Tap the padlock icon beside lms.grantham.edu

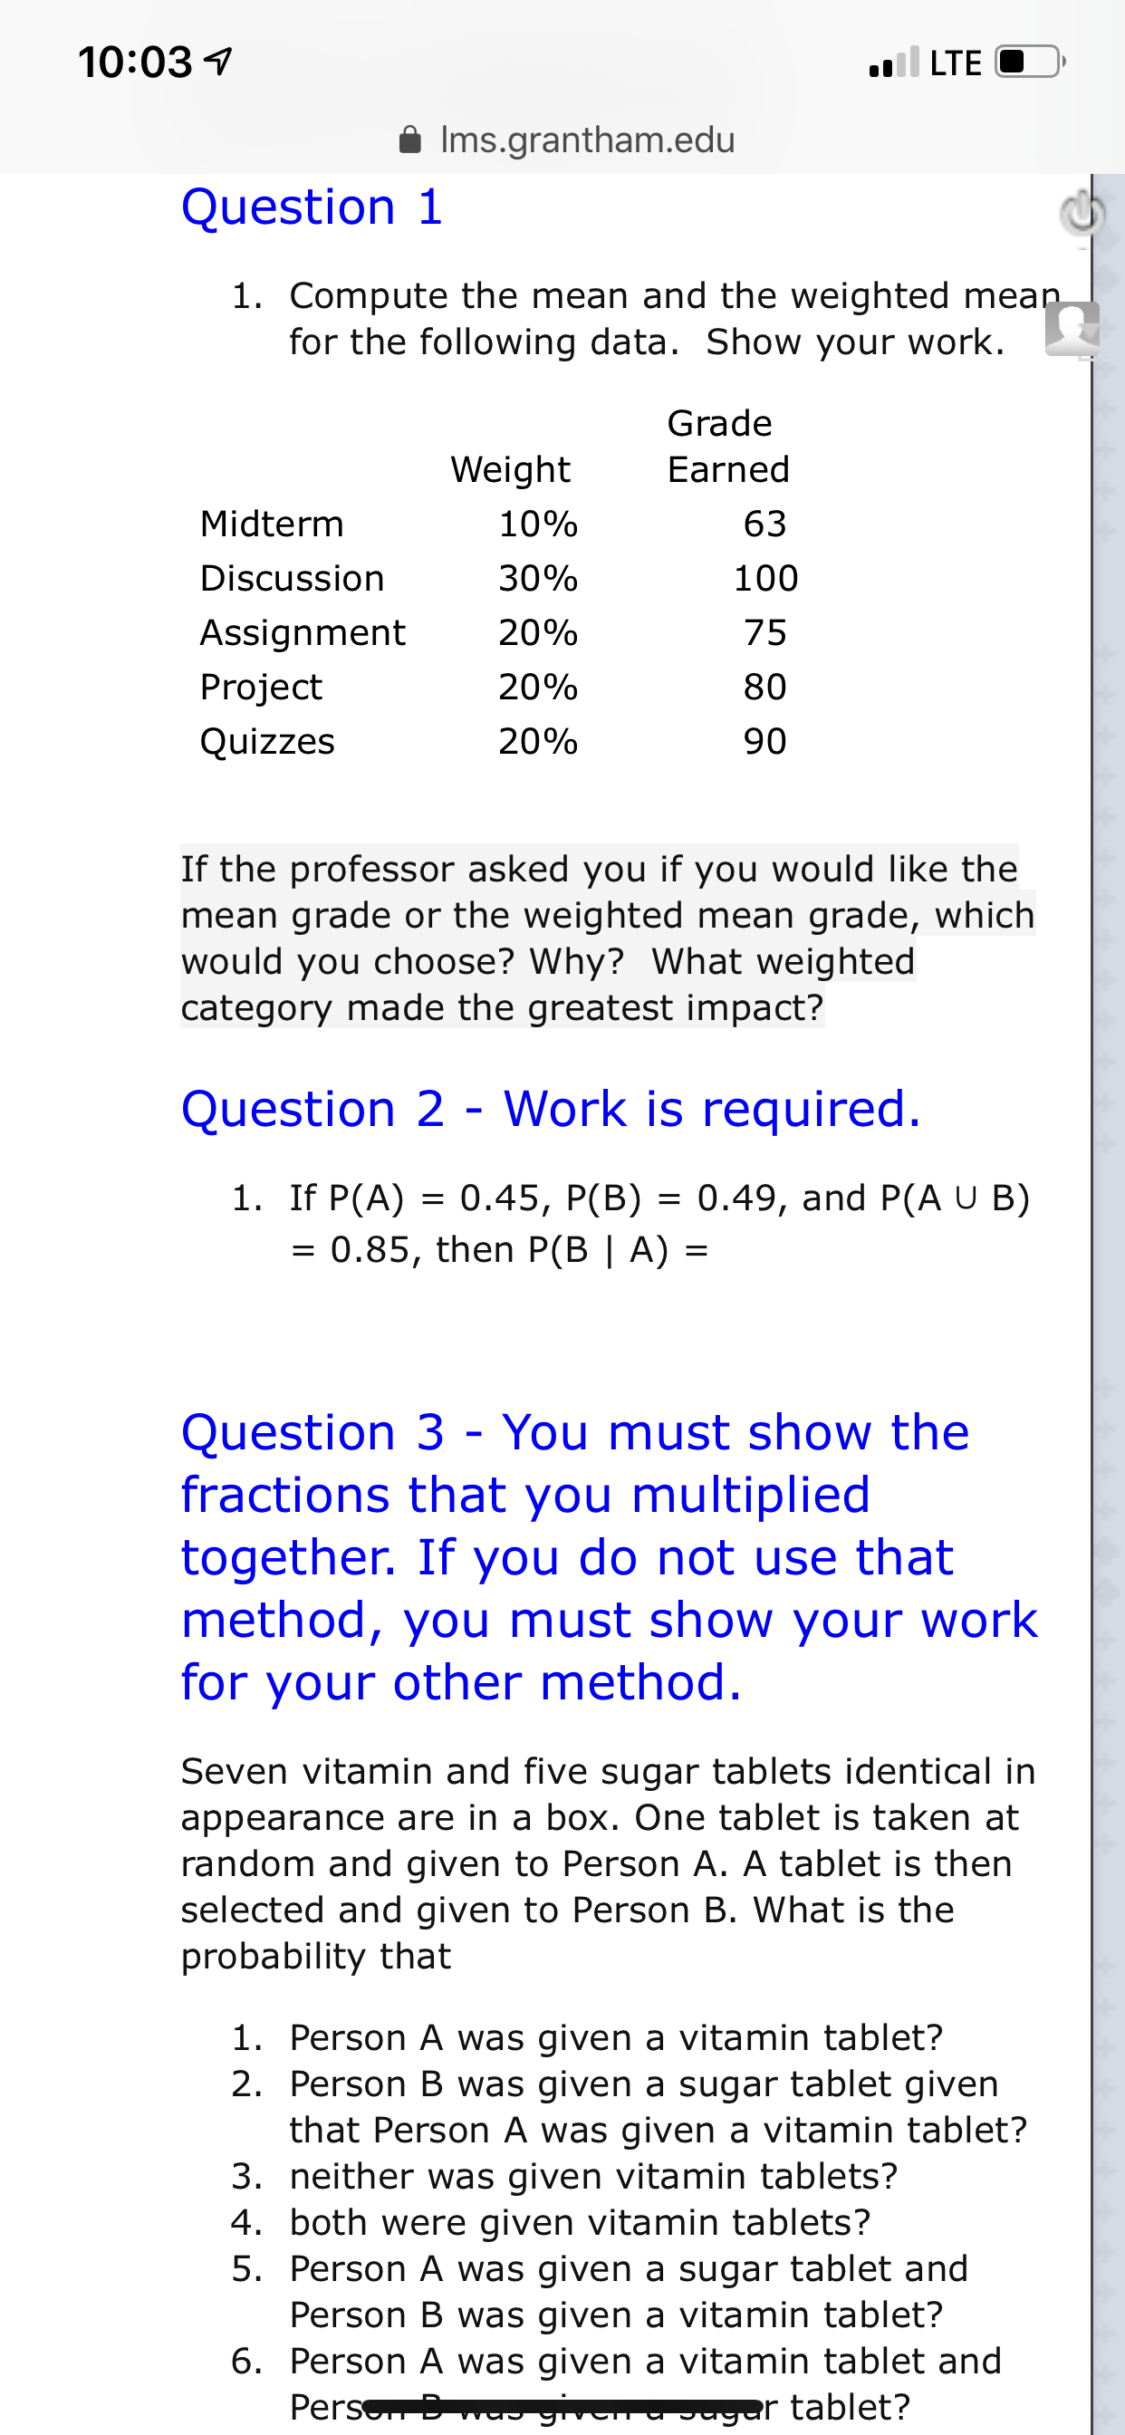tap(410, 140)
